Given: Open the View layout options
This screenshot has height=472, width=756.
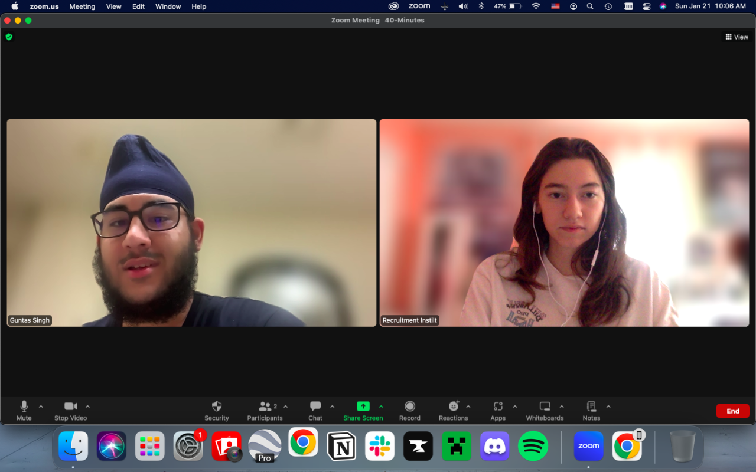Looking at the screenshot, I should [737, 37].
